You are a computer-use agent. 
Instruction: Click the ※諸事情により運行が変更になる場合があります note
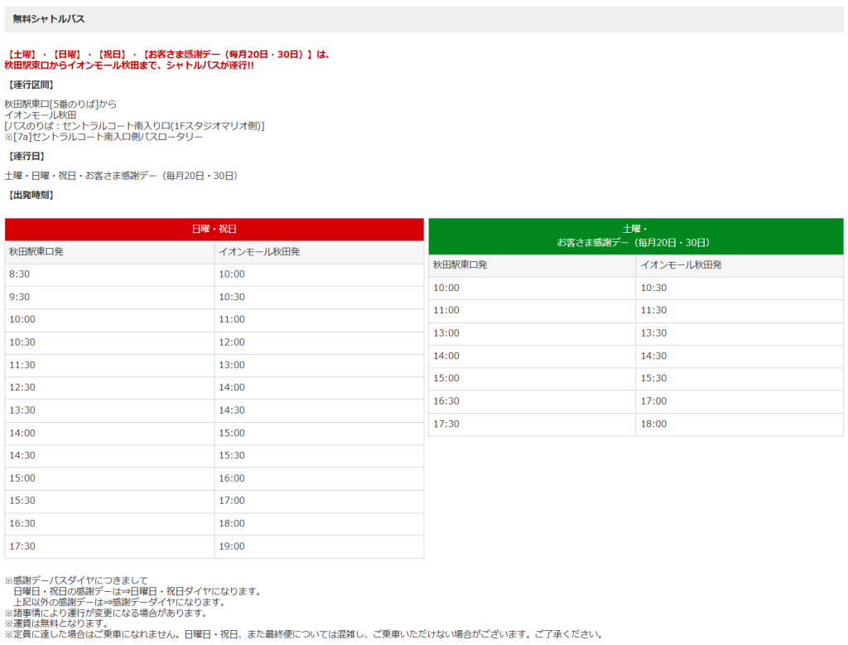click(x=107, y=613)
